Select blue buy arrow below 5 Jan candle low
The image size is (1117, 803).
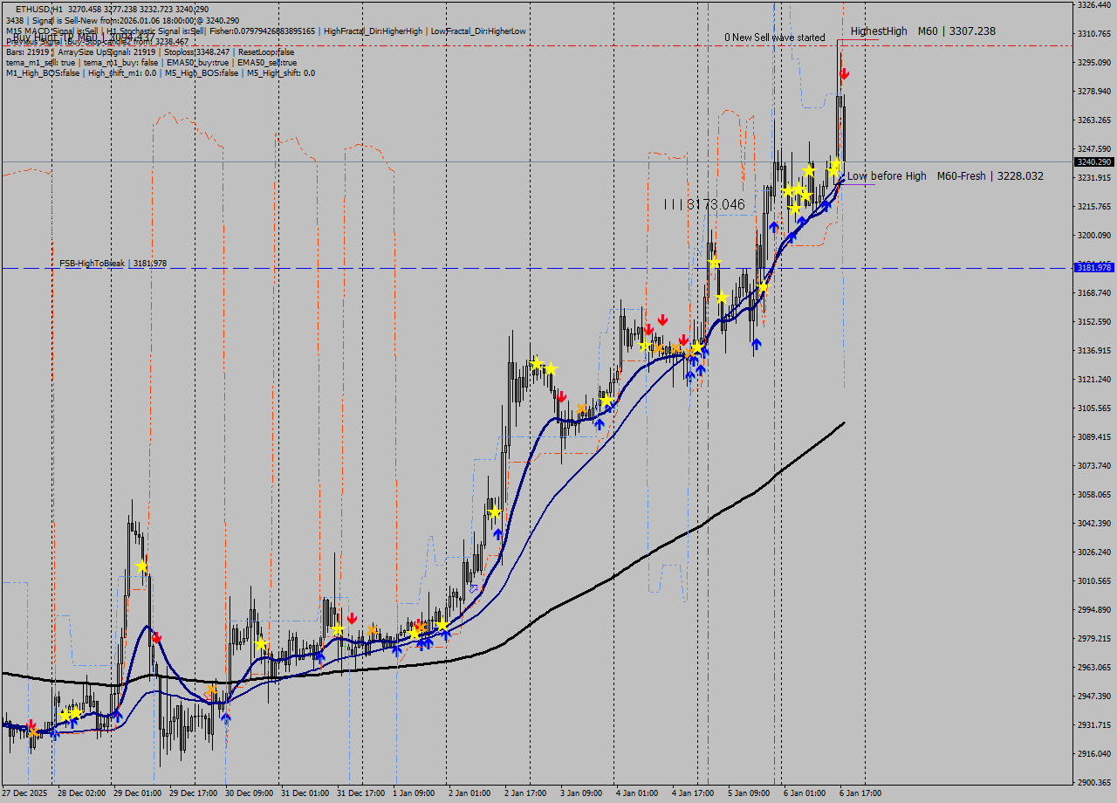tap(756, 344)
